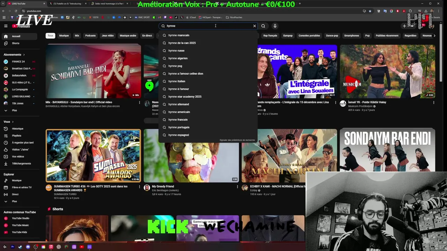Pick the 'hymne espagnol' suggestion
Viewport: 447px width, 251px height.
pos(208,135)
